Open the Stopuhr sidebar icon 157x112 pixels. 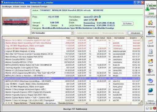pos(151,52)
